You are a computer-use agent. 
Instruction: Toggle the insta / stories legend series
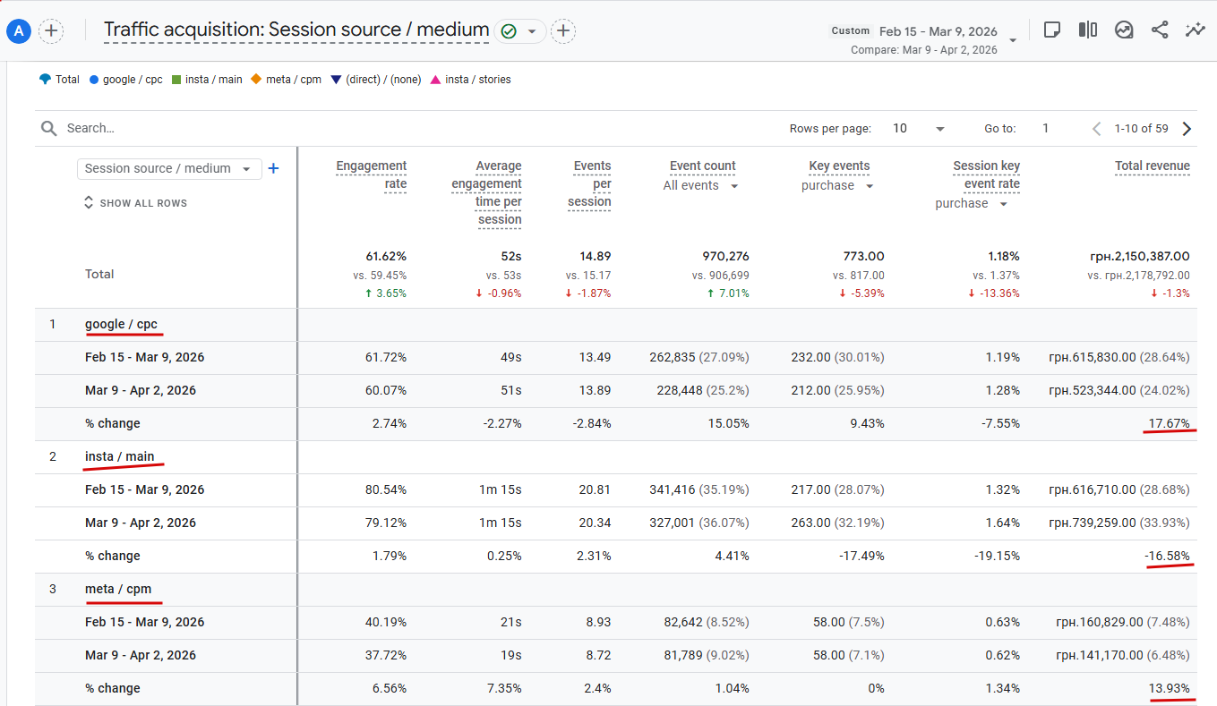[x=471, y=80]
